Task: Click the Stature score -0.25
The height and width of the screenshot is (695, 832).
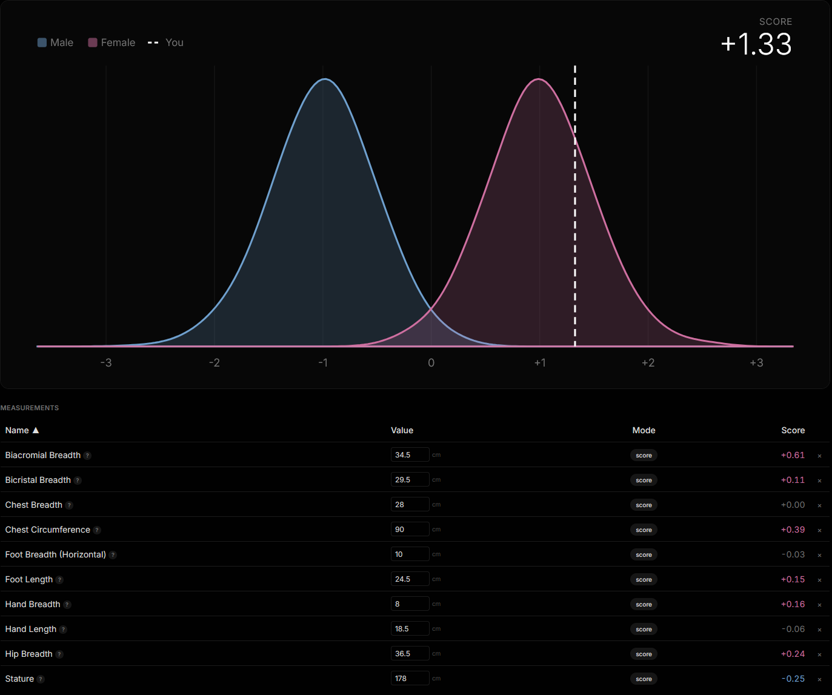Action: tap(793, 679)
